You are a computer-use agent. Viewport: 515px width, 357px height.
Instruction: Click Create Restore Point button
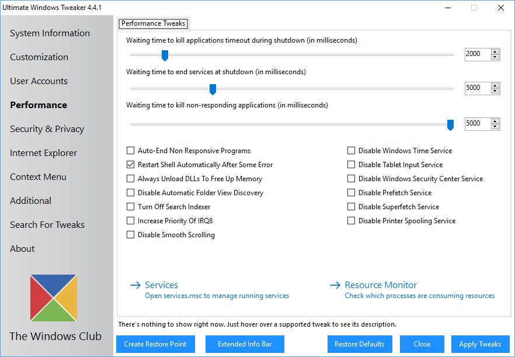tap(155, 344)
